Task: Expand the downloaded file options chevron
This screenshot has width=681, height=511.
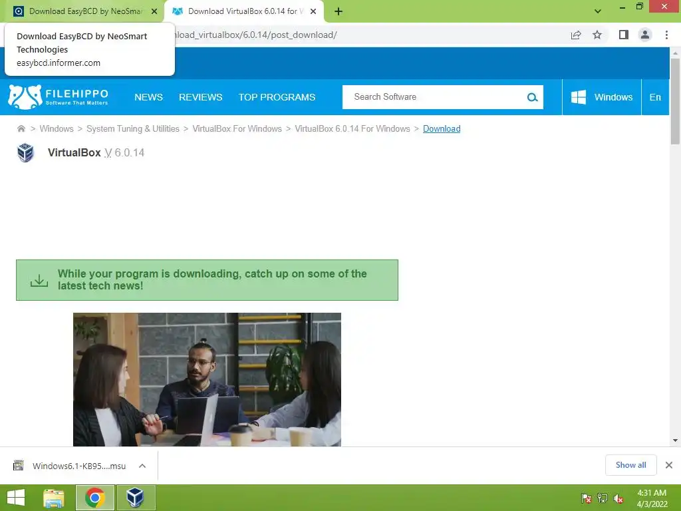Action: tap(142, 466)
